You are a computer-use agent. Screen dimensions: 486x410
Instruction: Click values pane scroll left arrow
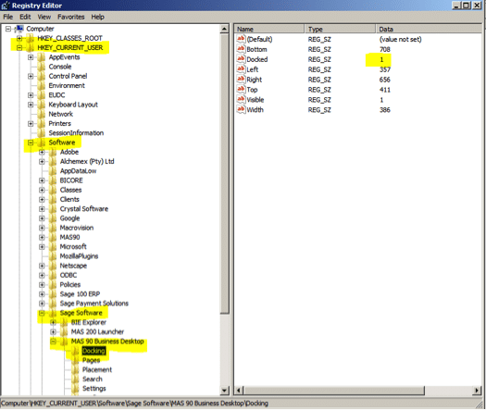click(238, 391)
